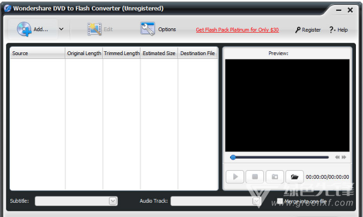Step back with the rewind arrows
The height and width of the screenshot is (217, 363).
pos(337,157)
